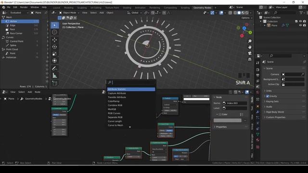Switch to the Geometry Nodes workspace tab

202,8
